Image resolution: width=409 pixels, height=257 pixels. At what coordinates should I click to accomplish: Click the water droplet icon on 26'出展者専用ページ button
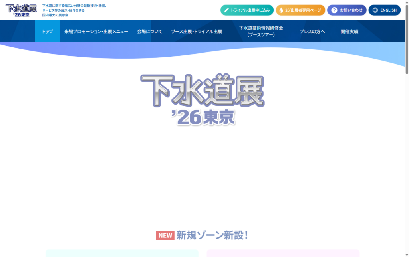(x=281, y=10)
